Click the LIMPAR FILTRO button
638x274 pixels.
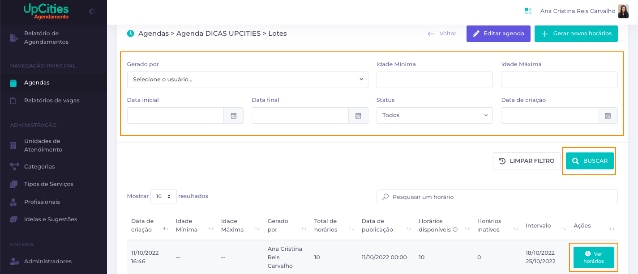(527, 161)
